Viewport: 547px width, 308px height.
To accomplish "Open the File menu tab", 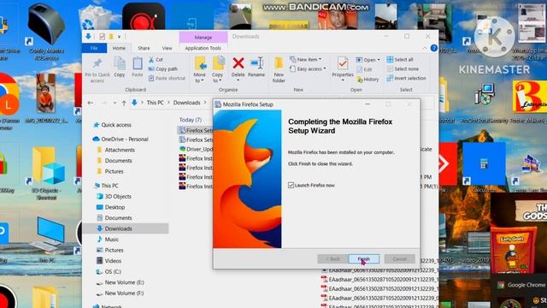I will pos(94,48).
